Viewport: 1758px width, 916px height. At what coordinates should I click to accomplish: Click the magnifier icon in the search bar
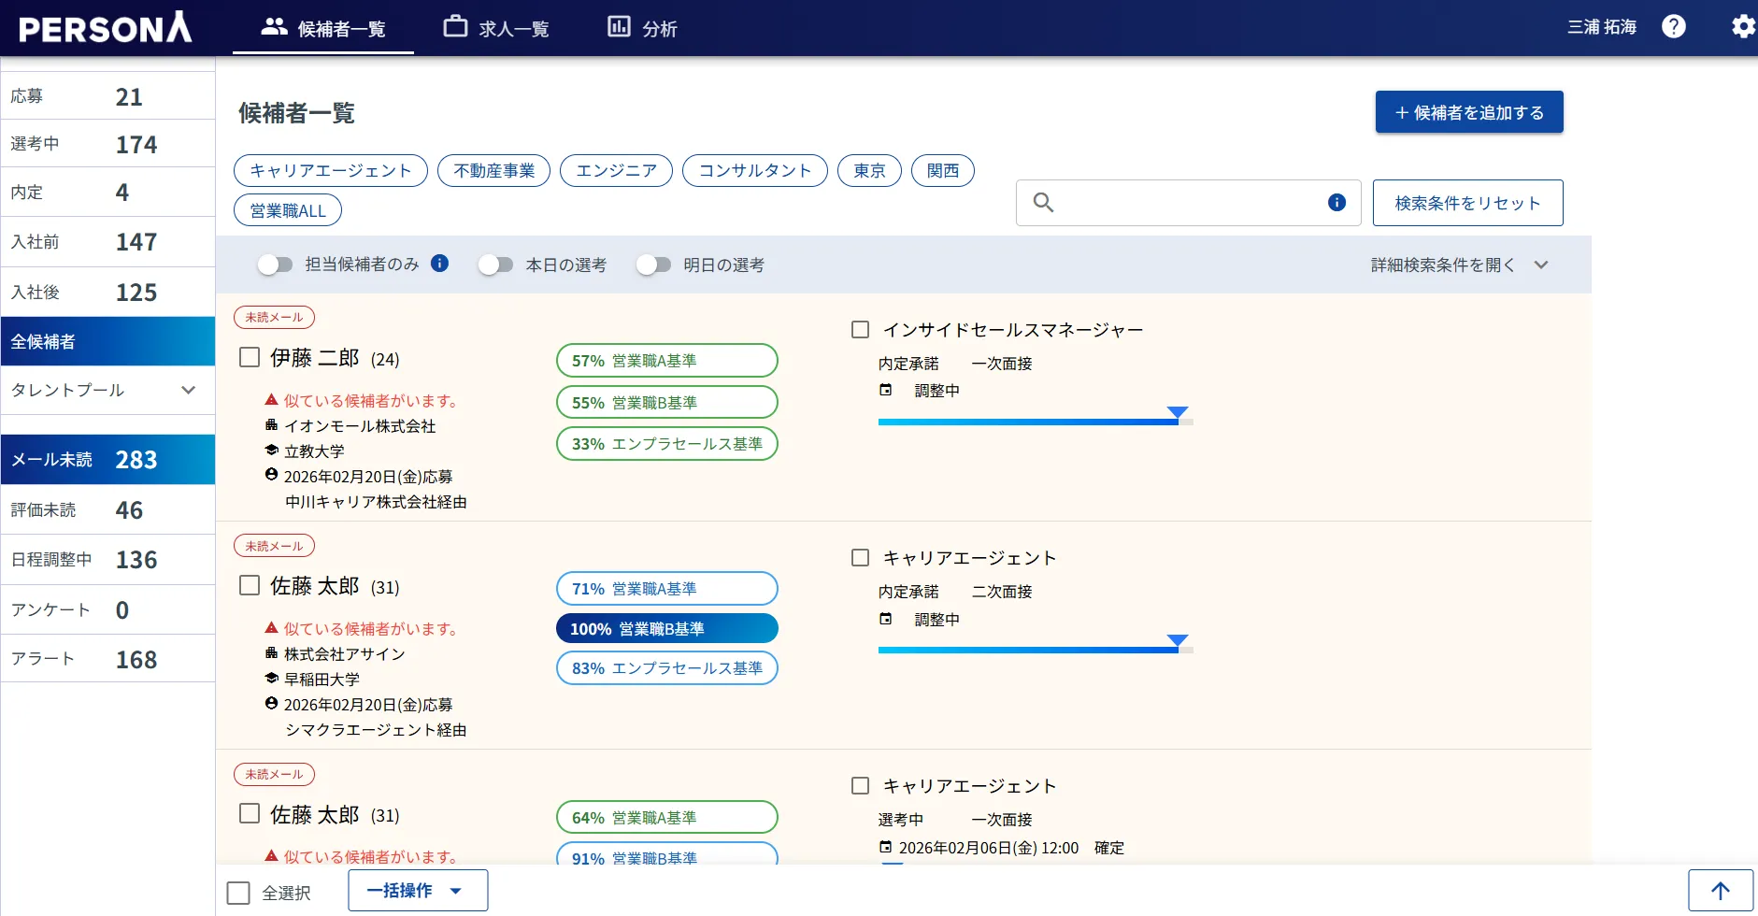point(1045,203)
